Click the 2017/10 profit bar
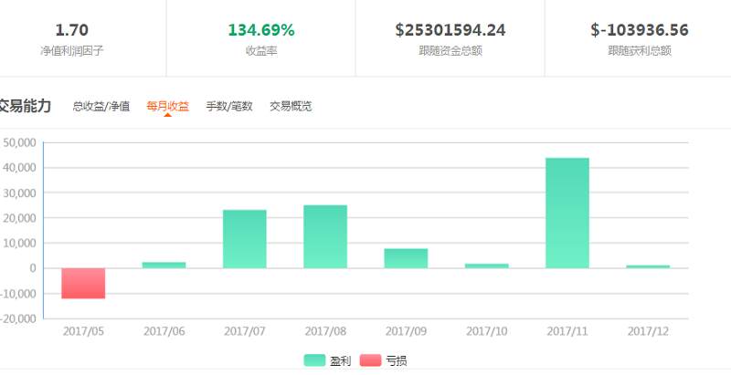The width and height of the screenshot is (731, 375). (487, 266)
